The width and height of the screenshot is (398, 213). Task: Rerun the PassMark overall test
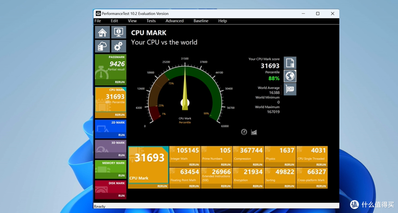pos(119,82)
